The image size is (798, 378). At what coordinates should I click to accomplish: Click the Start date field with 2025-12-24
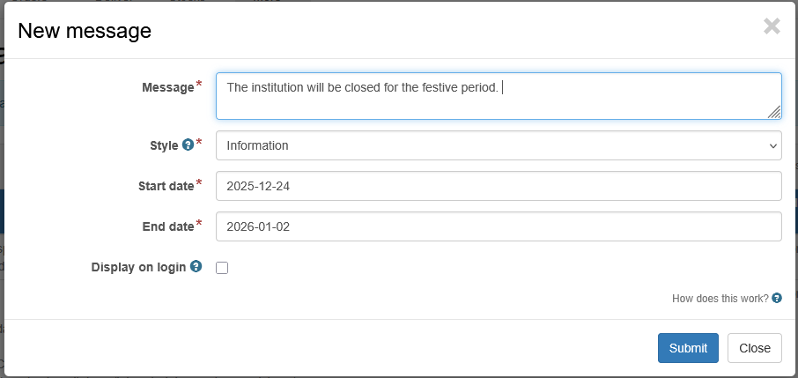click(x=499, y=186)
